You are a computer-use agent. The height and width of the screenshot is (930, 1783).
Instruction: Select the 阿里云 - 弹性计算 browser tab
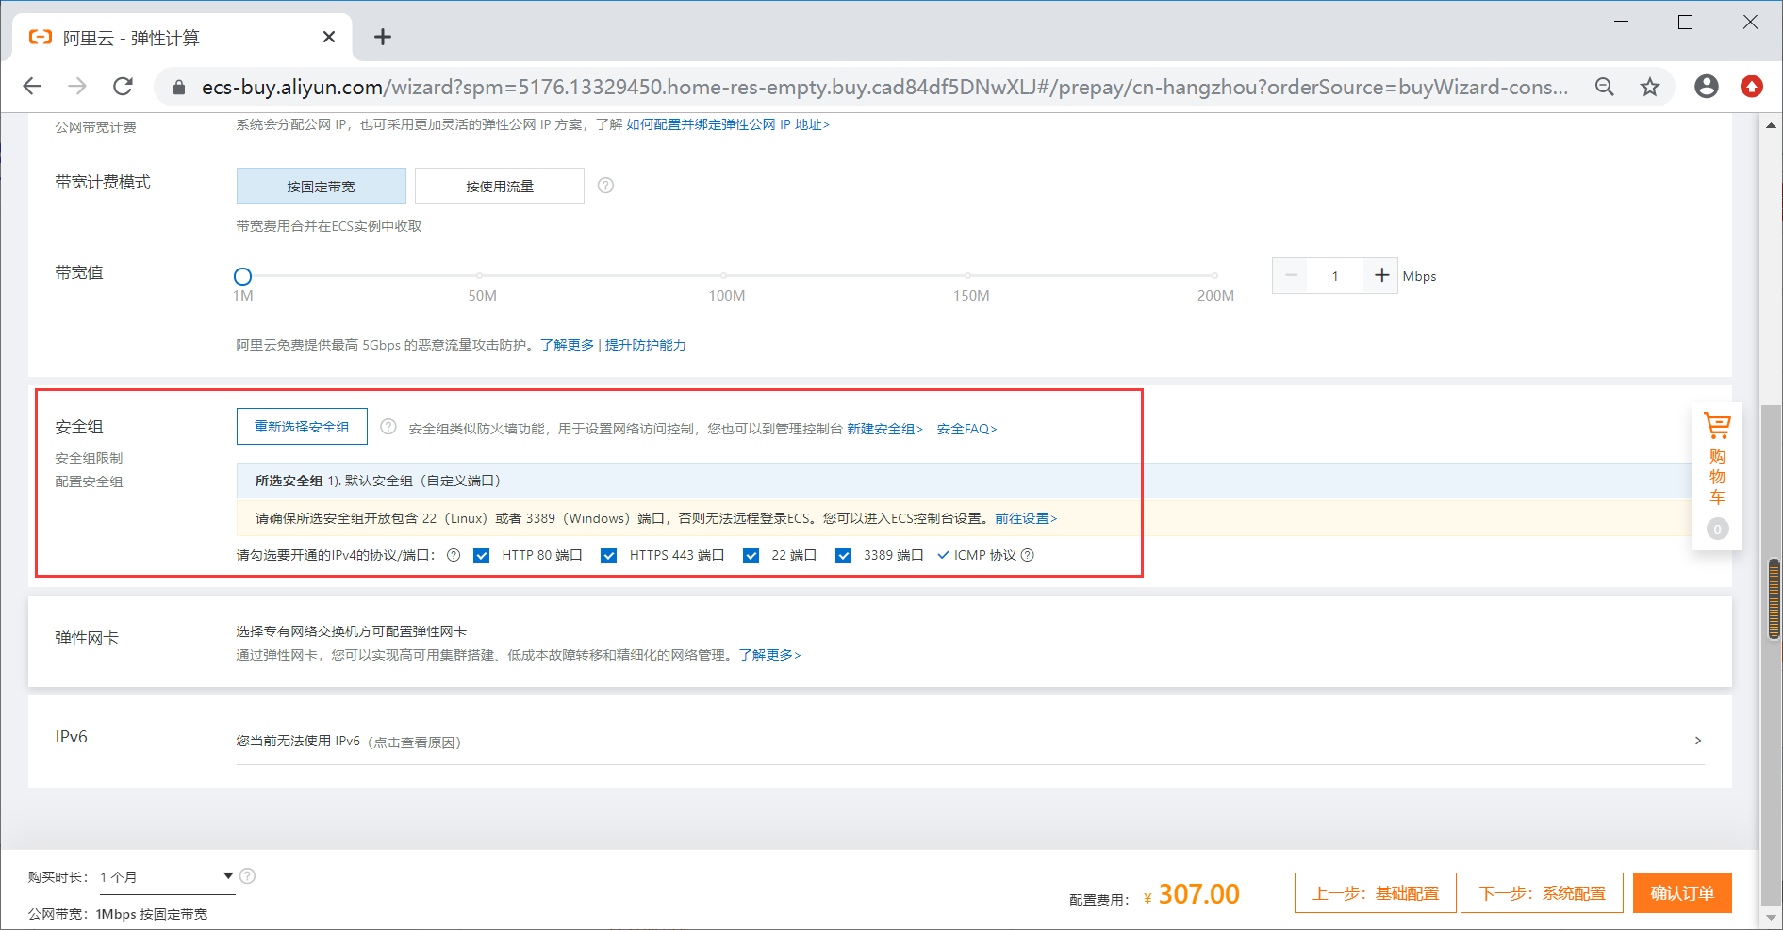[x=182, y=38]
